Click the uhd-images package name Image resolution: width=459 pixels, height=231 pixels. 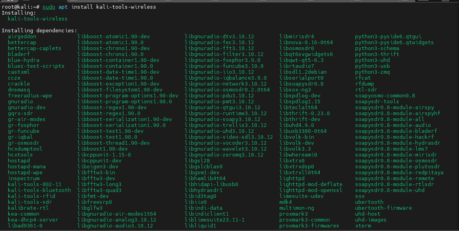[371, 220]
